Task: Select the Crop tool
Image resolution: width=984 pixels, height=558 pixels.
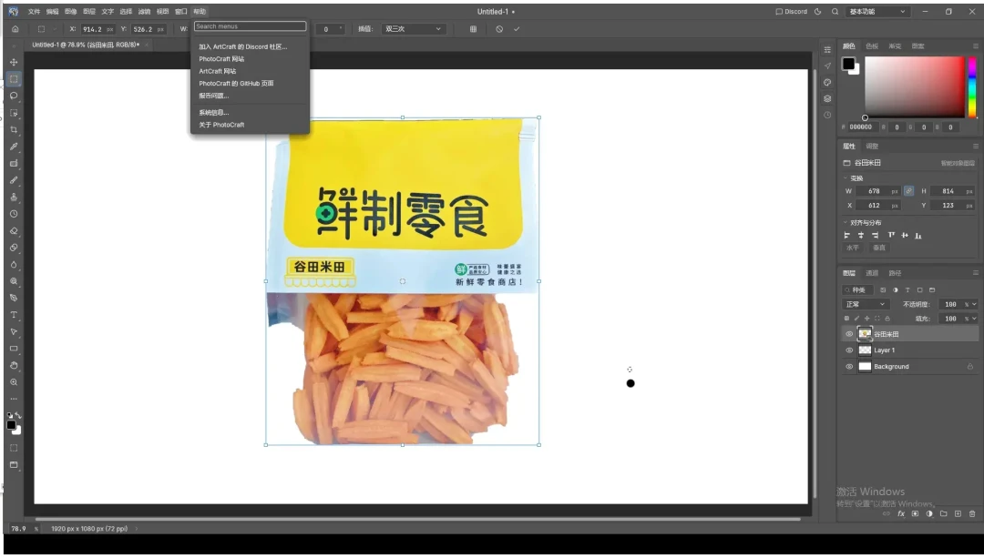Action: coord(14,130)
